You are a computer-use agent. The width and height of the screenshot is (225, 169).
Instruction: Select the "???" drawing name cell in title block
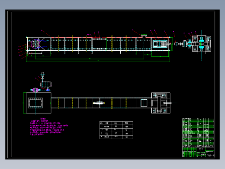point(201,149)
